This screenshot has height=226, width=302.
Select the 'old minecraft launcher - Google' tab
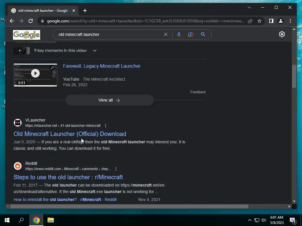tap(43, 11)
